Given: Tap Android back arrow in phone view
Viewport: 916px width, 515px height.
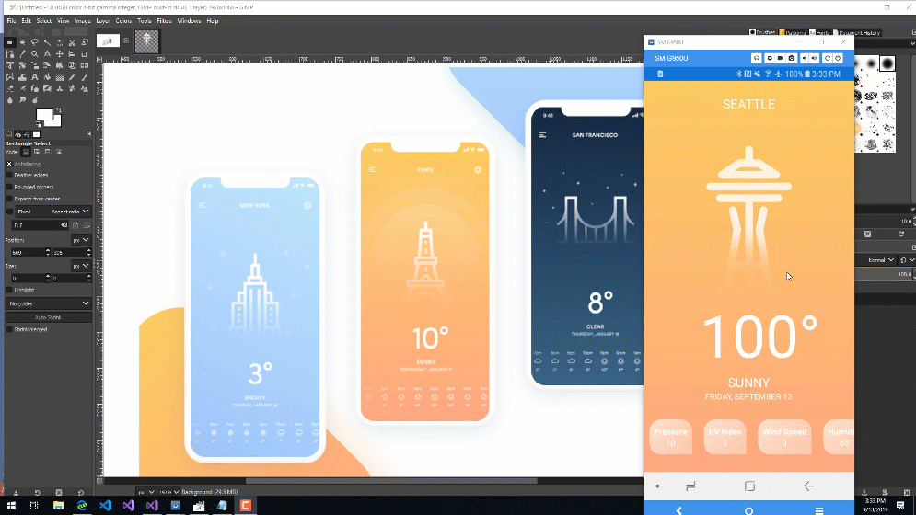Looking at the screenshot, I should click(x=808, y=486).
